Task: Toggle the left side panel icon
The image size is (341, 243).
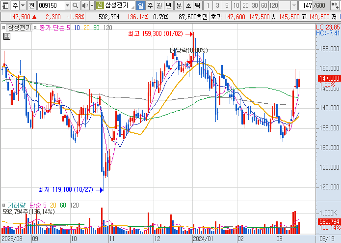Action: [5, 5]
